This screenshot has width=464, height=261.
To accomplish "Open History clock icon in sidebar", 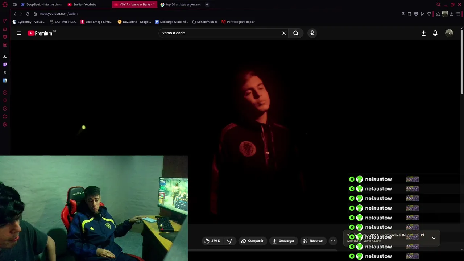I will point(5,108).
